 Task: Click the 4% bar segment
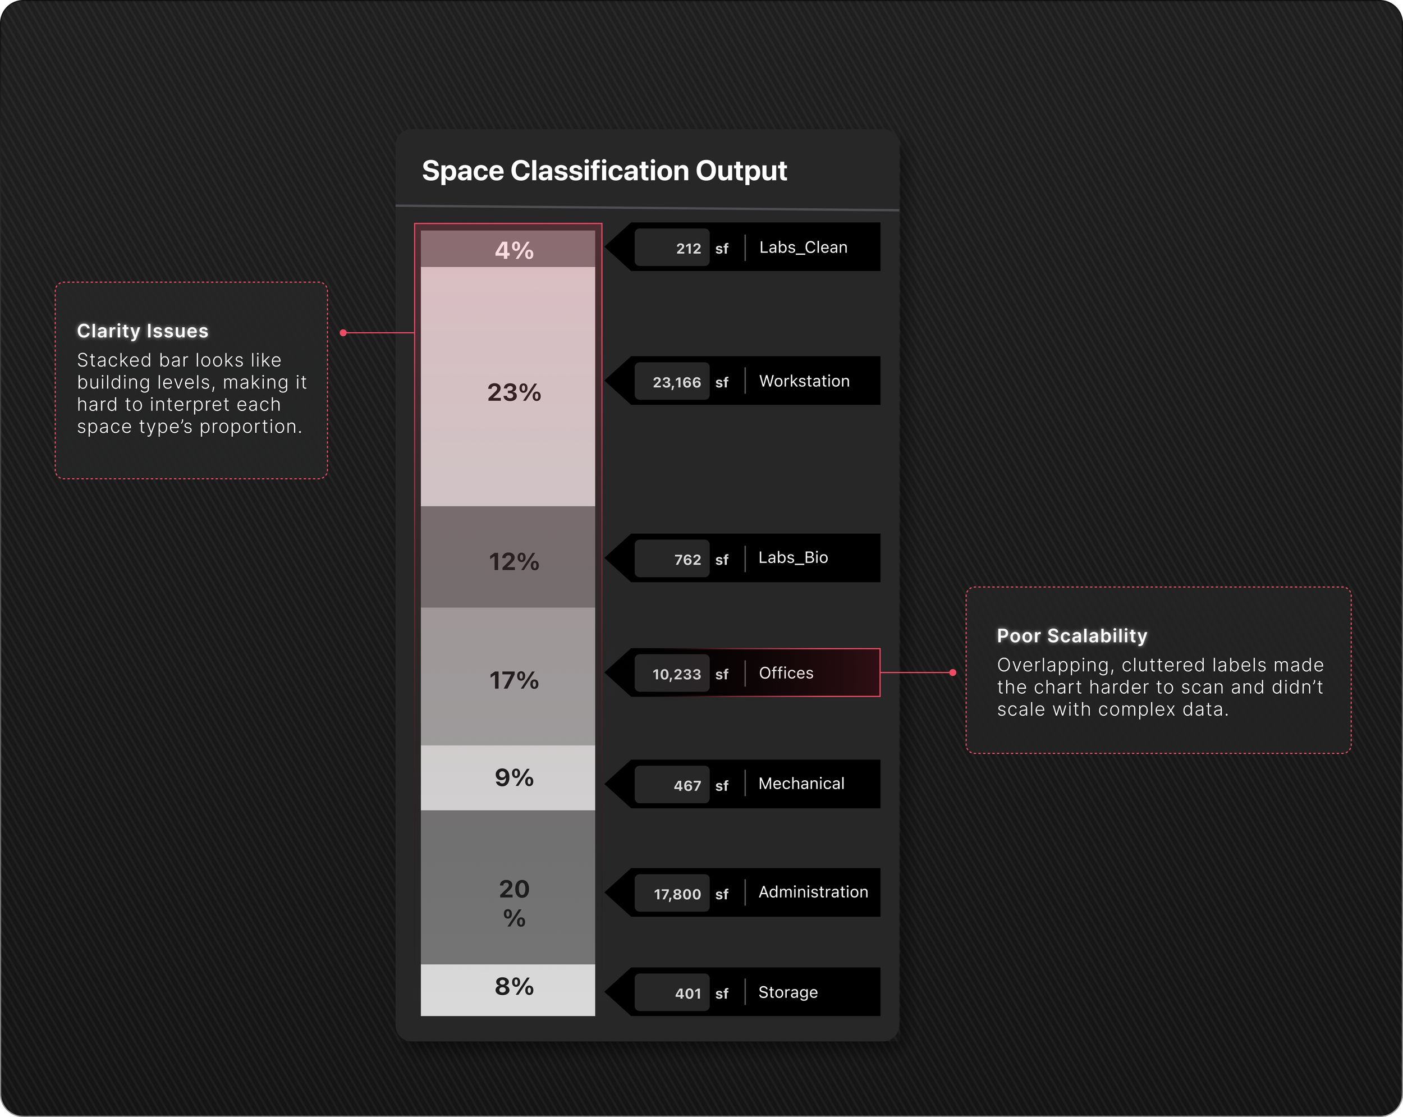click(507, 249)
